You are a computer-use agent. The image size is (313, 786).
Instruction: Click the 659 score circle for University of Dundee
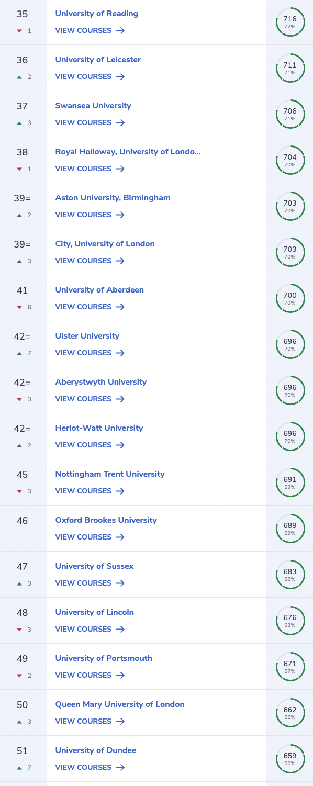pos(290,759)
